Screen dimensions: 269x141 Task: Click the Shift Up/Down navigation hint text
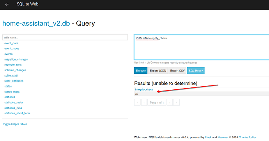[x=166, y=63]
